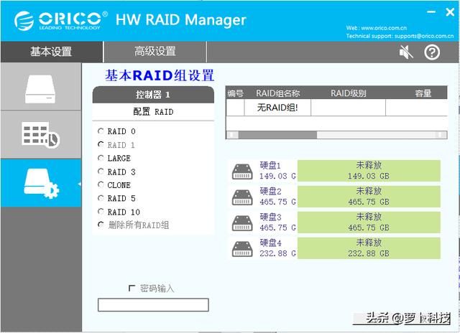Click the 配置 RAID heading
This screenshot has height=333, width=460.
click(153, 111)
